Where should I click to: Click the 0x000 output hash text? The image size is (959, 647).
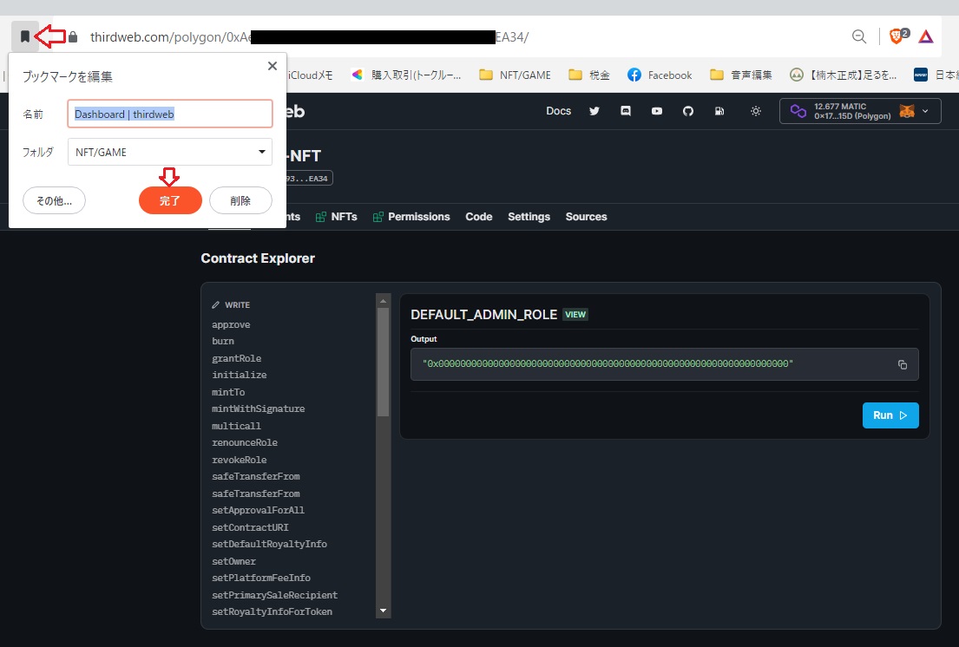[608, 363]
